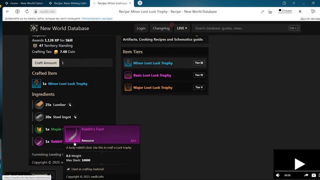Expand the Lumber sub-recipe arrow
This screenshot has width=320, height=180.
coord(70,104)
